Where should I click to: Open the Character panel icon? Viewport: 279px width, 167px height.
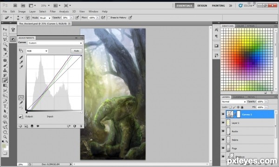click(216, 30)
